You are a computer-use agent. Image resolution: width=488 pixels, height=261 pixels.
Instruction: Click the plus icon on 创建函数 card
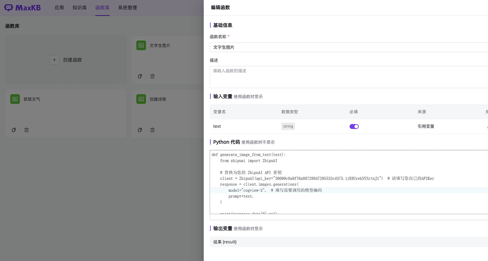pos(54,60)
